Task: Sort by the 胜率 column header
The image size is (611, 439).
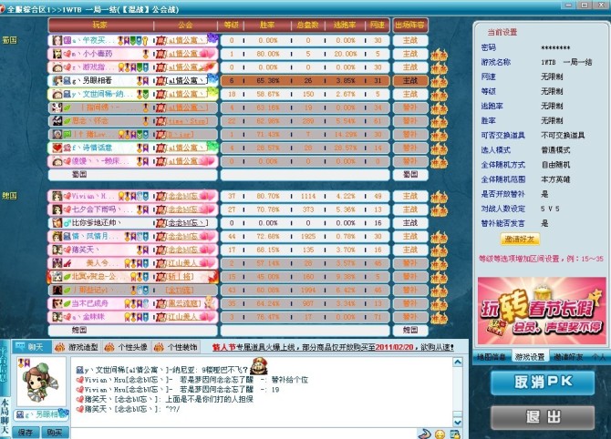Action: click(268, 25)
